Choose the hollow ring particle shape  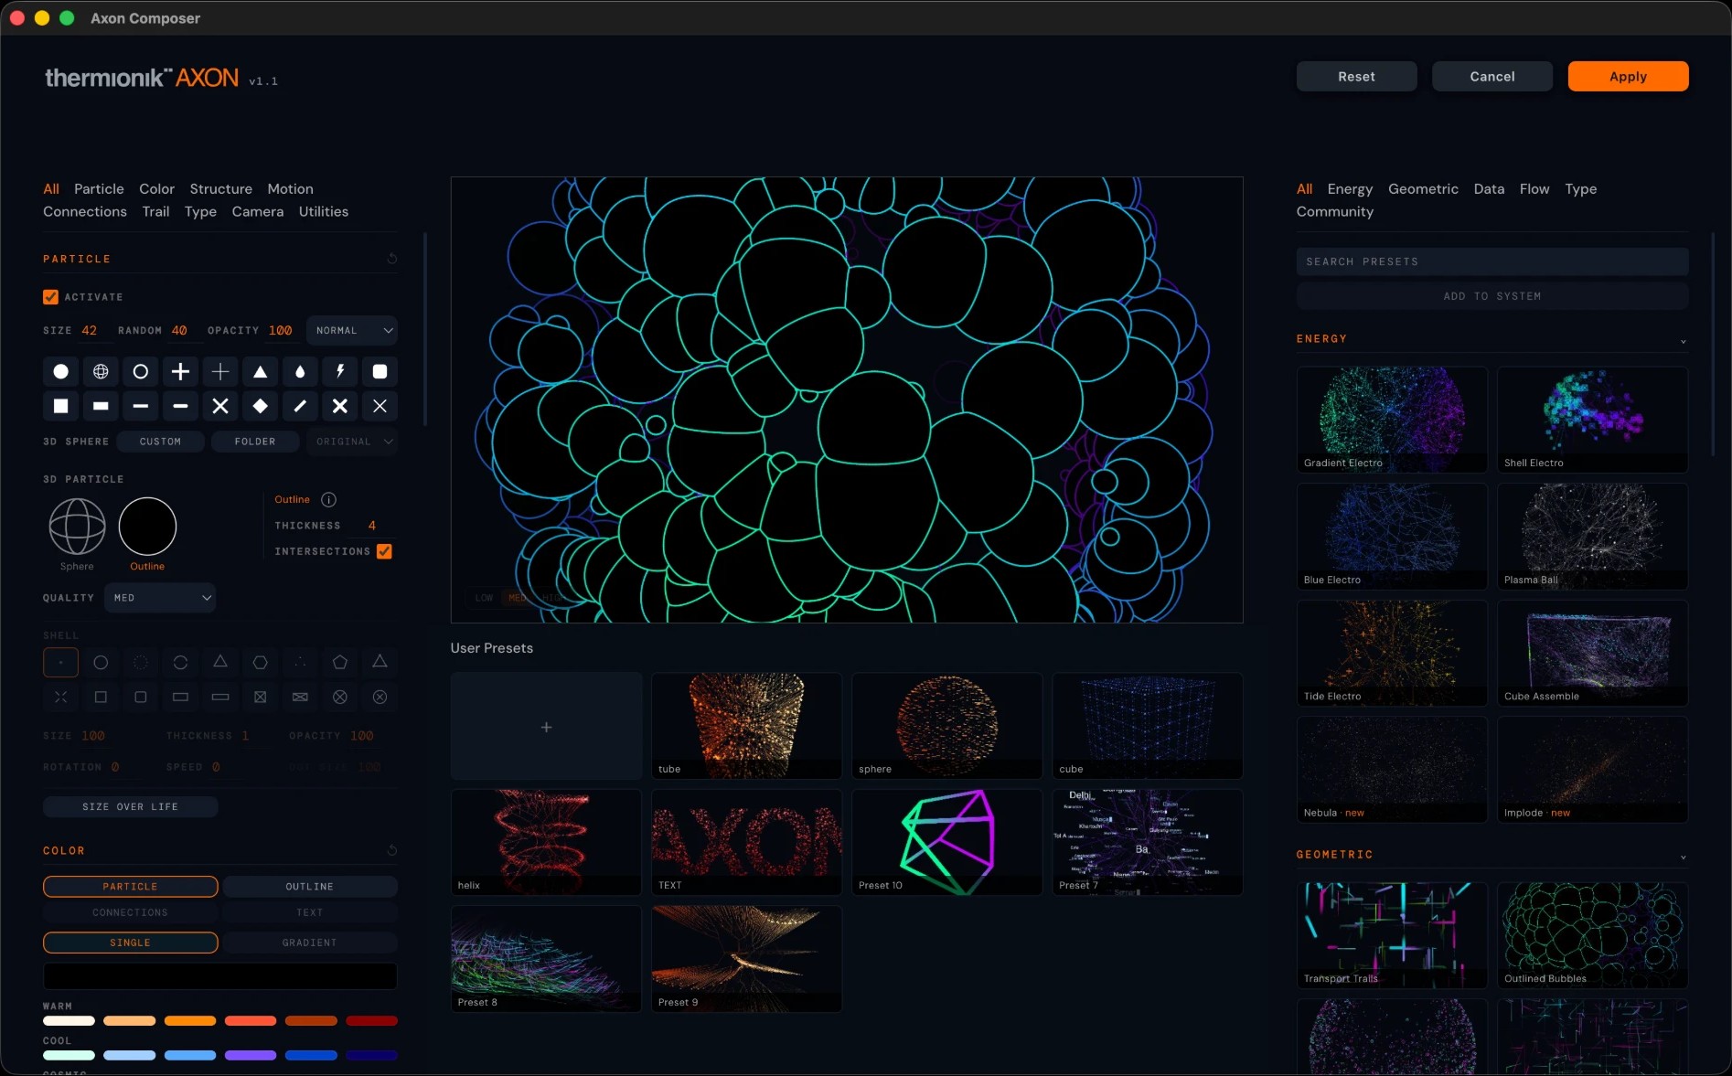coord(141,371)
